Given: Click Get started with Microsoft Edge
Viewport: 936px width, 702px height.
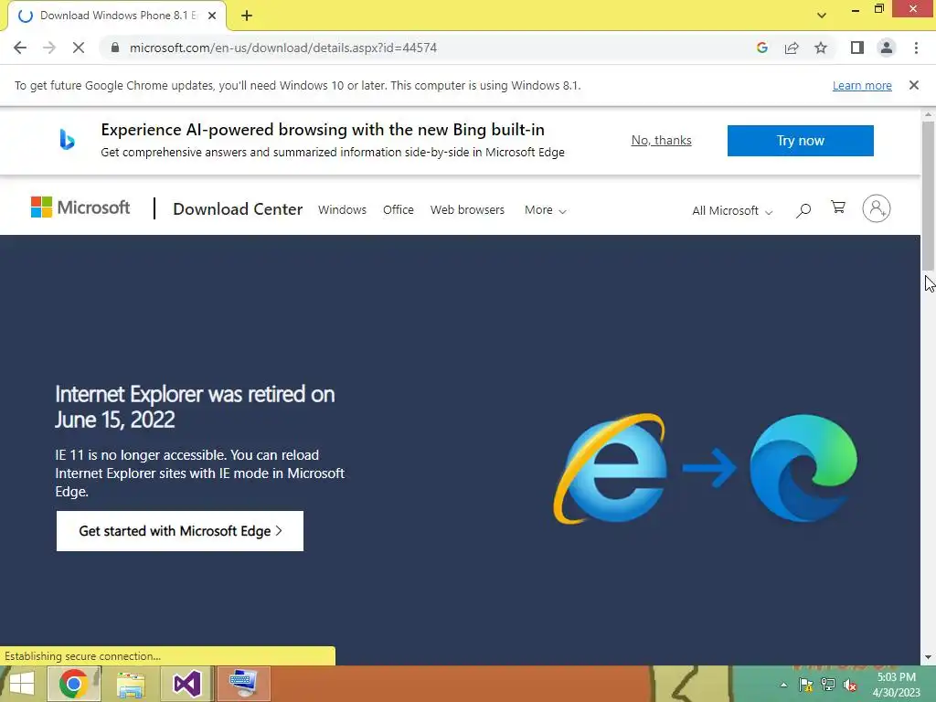Looking at the screenshot, I should click(180, 531).
